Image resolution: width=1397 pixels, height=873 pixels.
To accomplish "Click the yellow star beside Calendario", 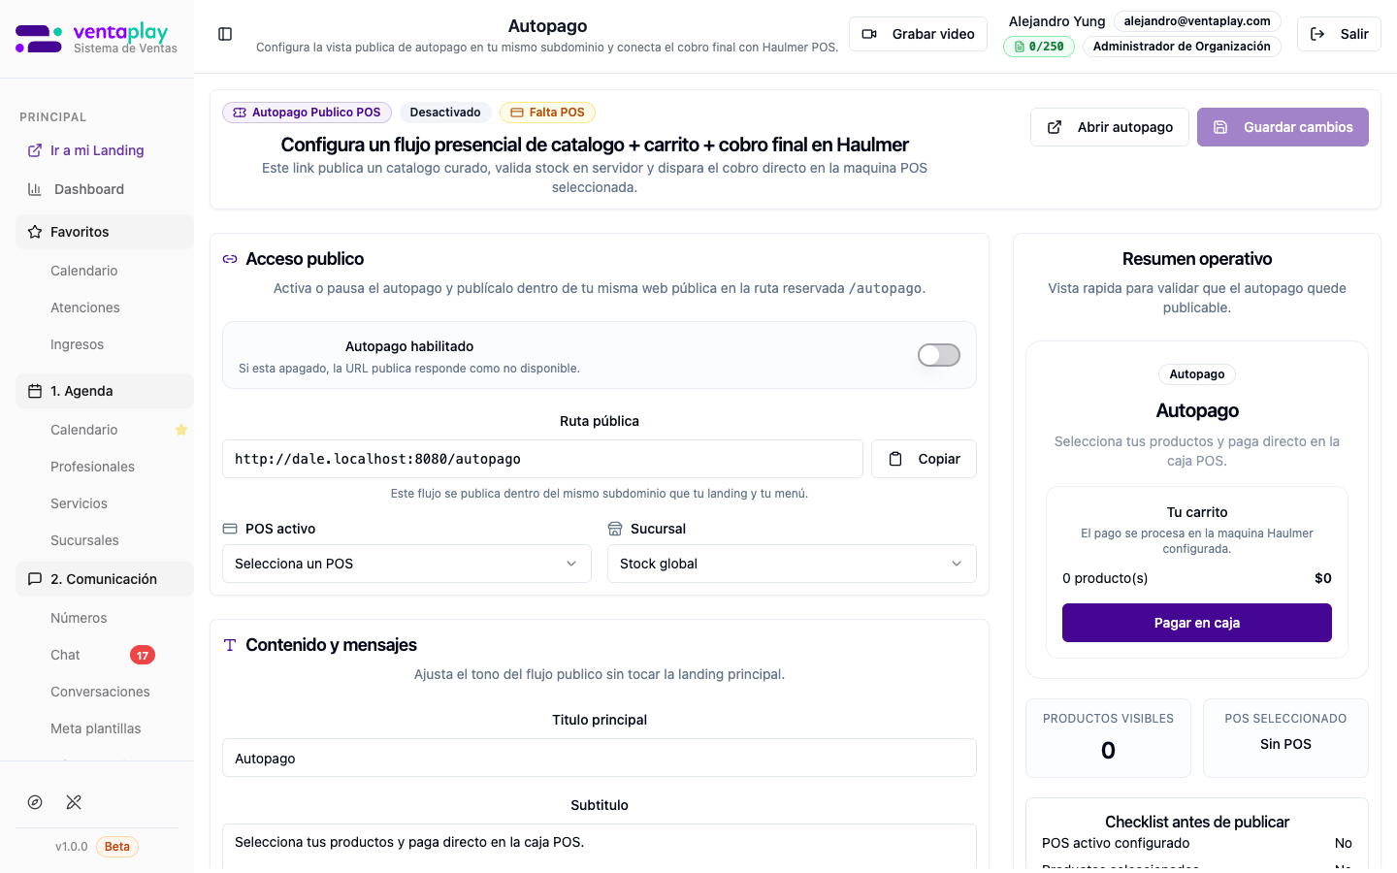I will coord(180,430).
